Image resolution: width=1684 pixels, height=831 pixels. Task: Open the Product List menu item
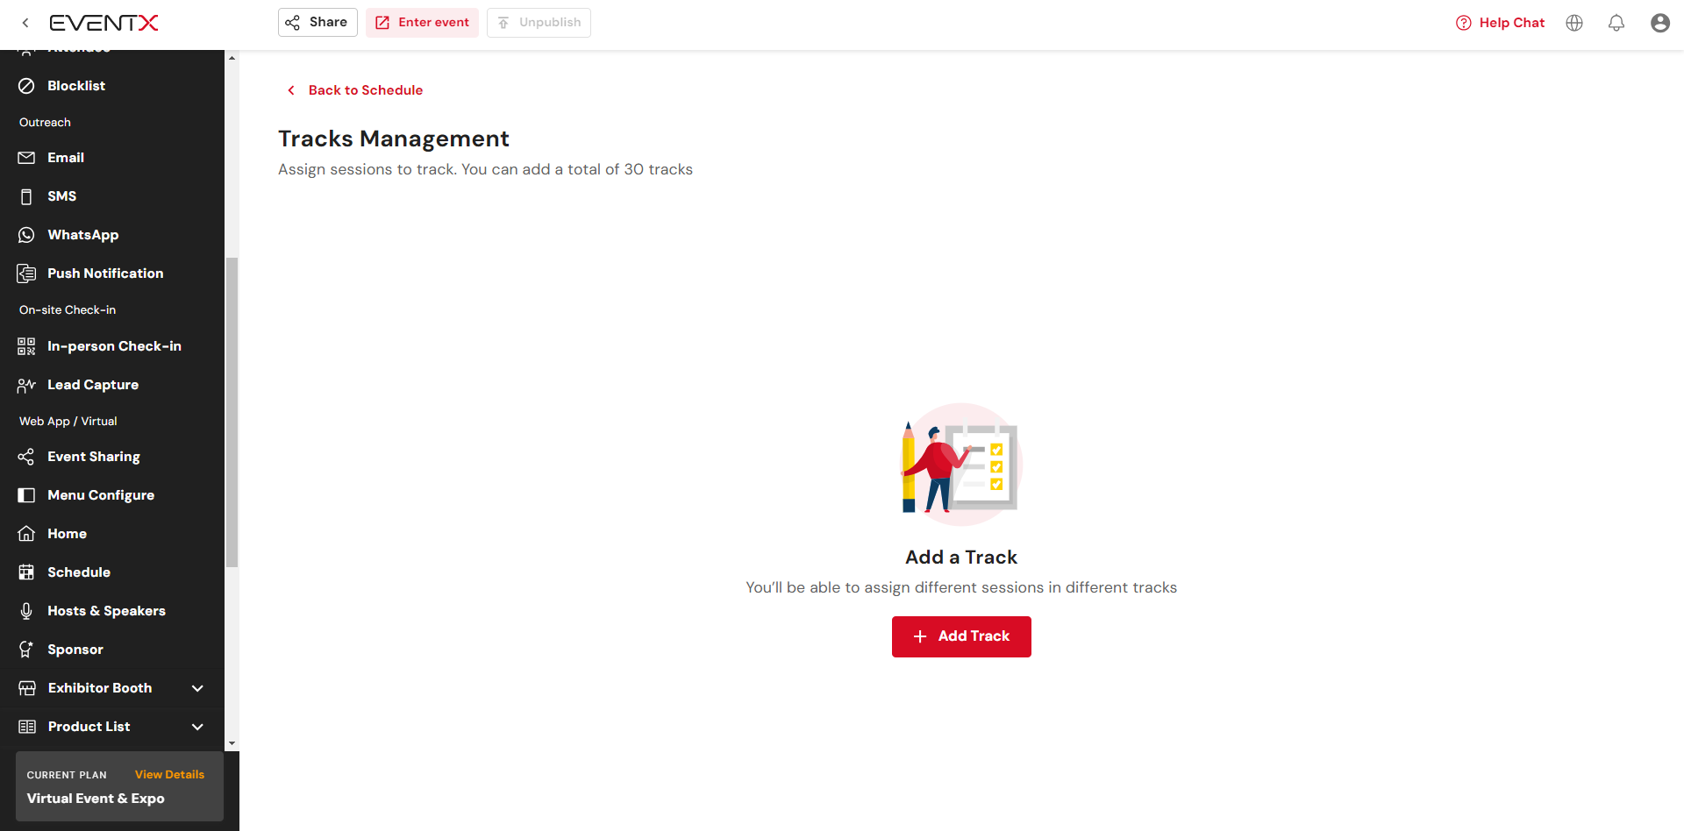click(112, 727)
